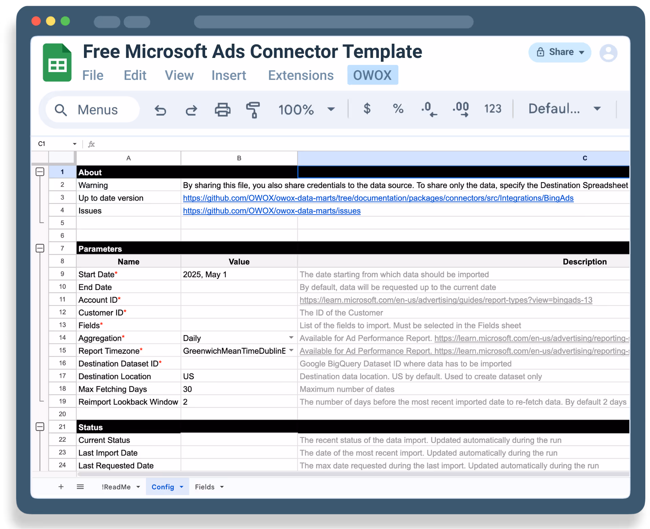The width and height of the screenshot is (650, 529).
Task: Open the GitHub issues link
Action: click(x=272, y=211)
